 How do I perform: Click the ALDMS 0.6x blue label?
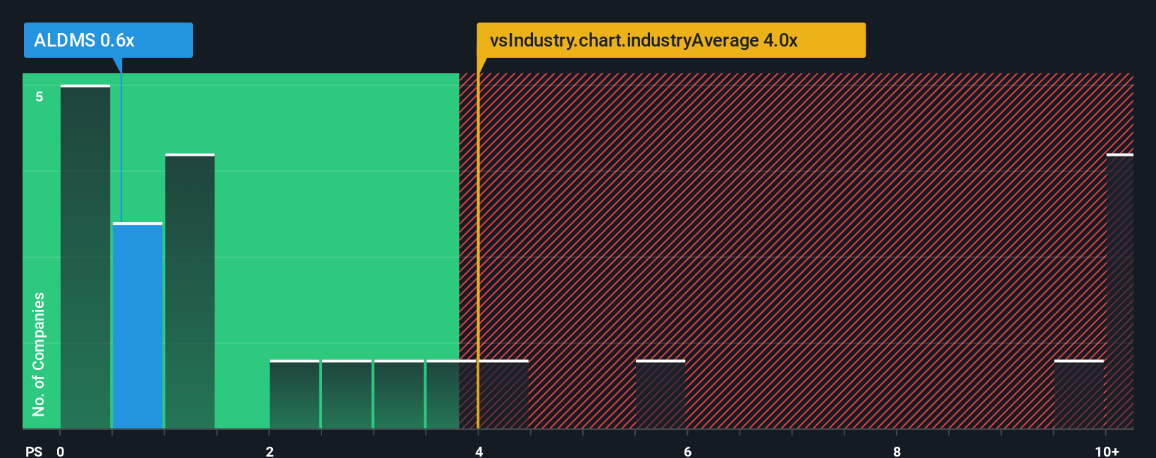[x=108, y=40]
